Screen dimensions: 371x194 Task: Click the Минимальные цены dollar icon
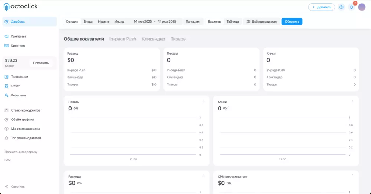[6, 129]
